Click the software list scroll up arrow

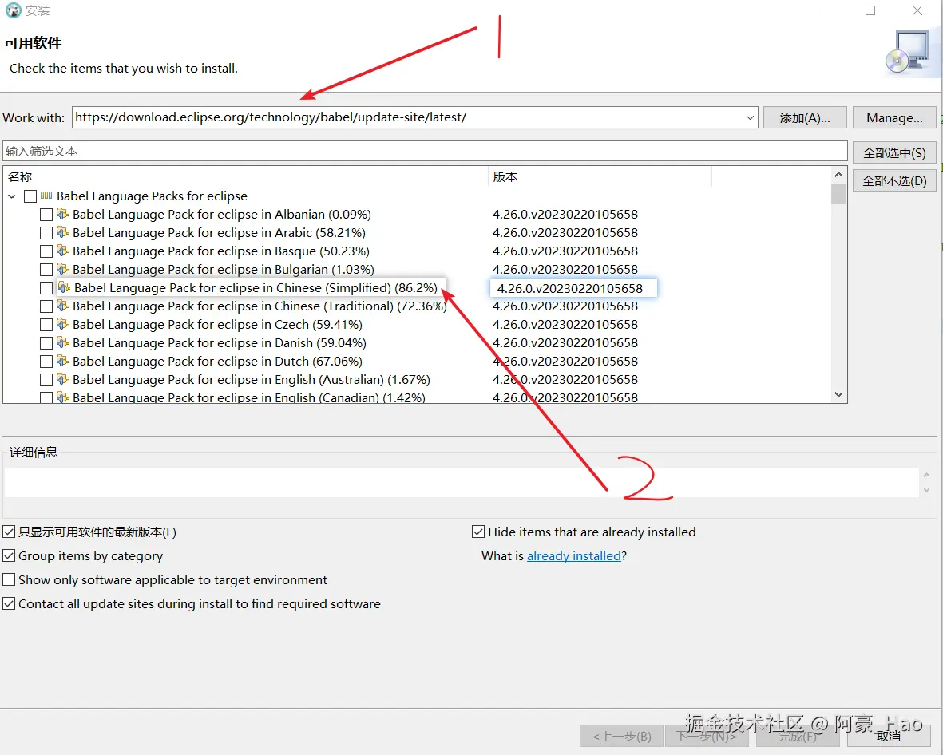[x=839, y=175]
